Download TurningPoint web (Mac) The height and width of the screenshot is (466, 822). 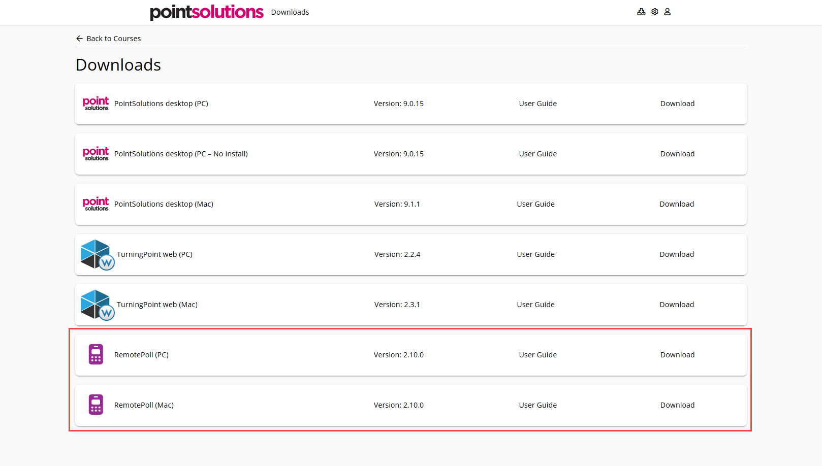click(x=677, y=305)
